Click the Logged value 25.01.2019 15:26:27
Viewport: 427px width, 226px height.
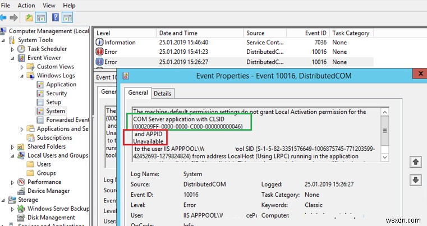pyautogui.click(x=329, y=185)
